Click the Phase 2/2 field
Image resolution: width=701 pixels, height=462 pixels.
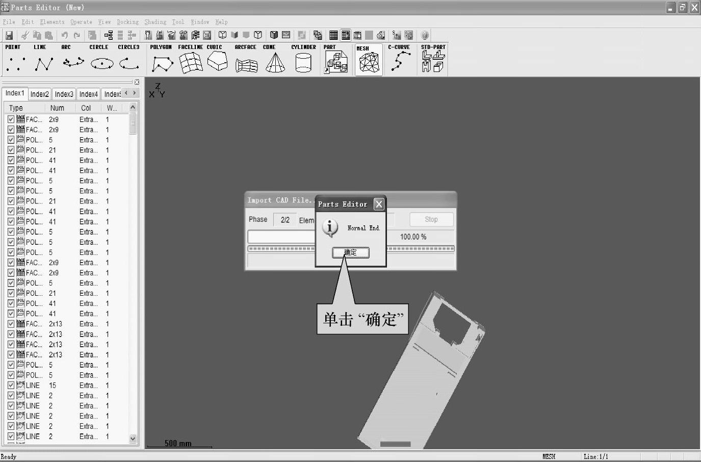[x=285, y=220]
